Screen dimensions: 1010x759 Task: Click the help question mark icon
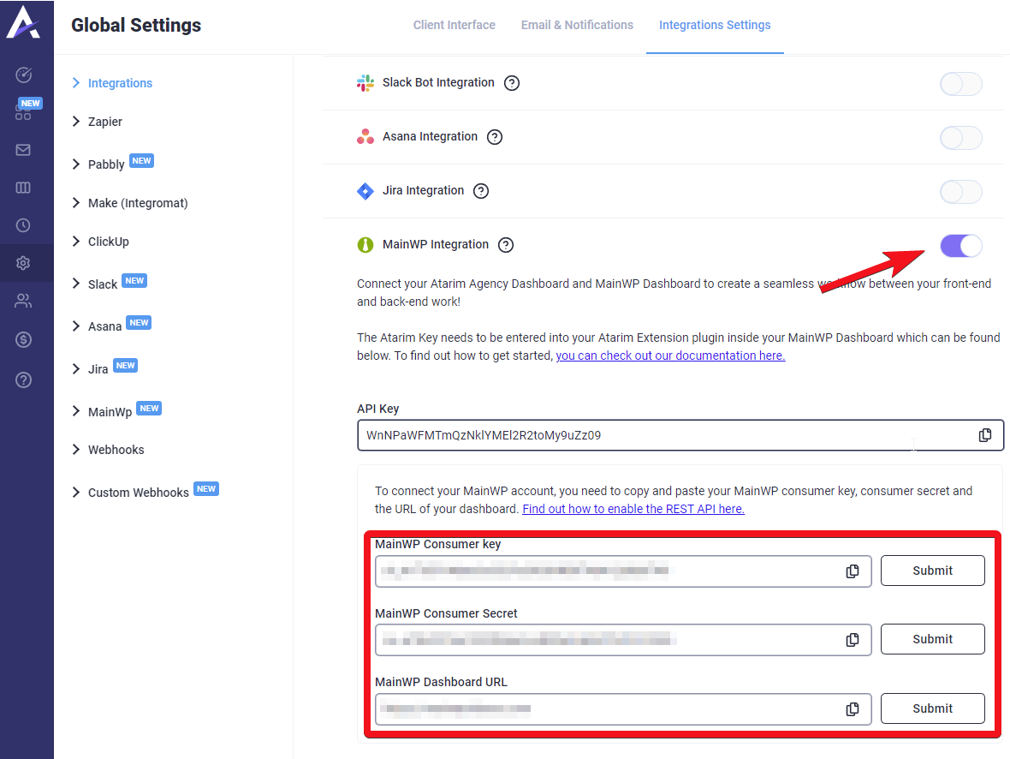(x=26, y=379)
